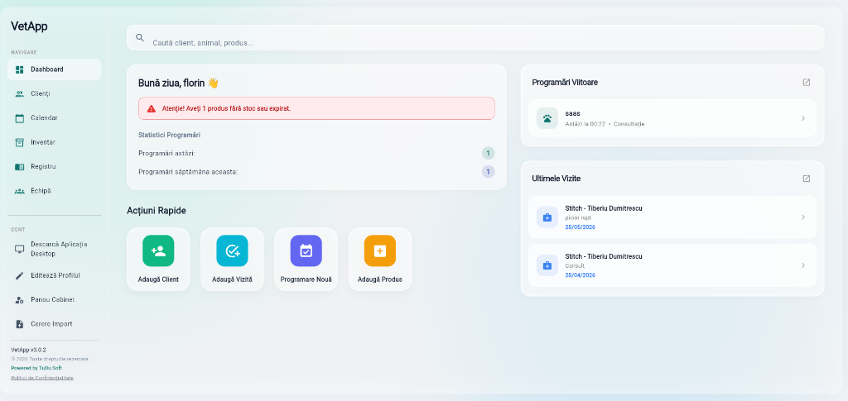Image resolution: width=848 pixels, height=401 pixels.
Task: Click the Ultimele Vizite heading
Action: coord(556,179)
